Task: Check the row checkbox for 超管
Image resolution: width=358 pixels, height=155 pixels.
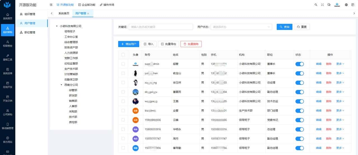Action: coord(123,64)
